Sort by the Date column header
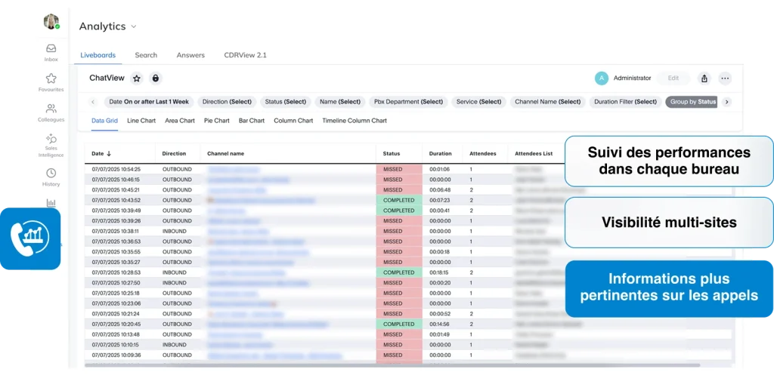 101,153
